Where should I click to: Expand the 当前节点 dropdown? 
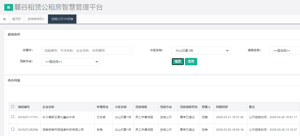pos(70,62)
